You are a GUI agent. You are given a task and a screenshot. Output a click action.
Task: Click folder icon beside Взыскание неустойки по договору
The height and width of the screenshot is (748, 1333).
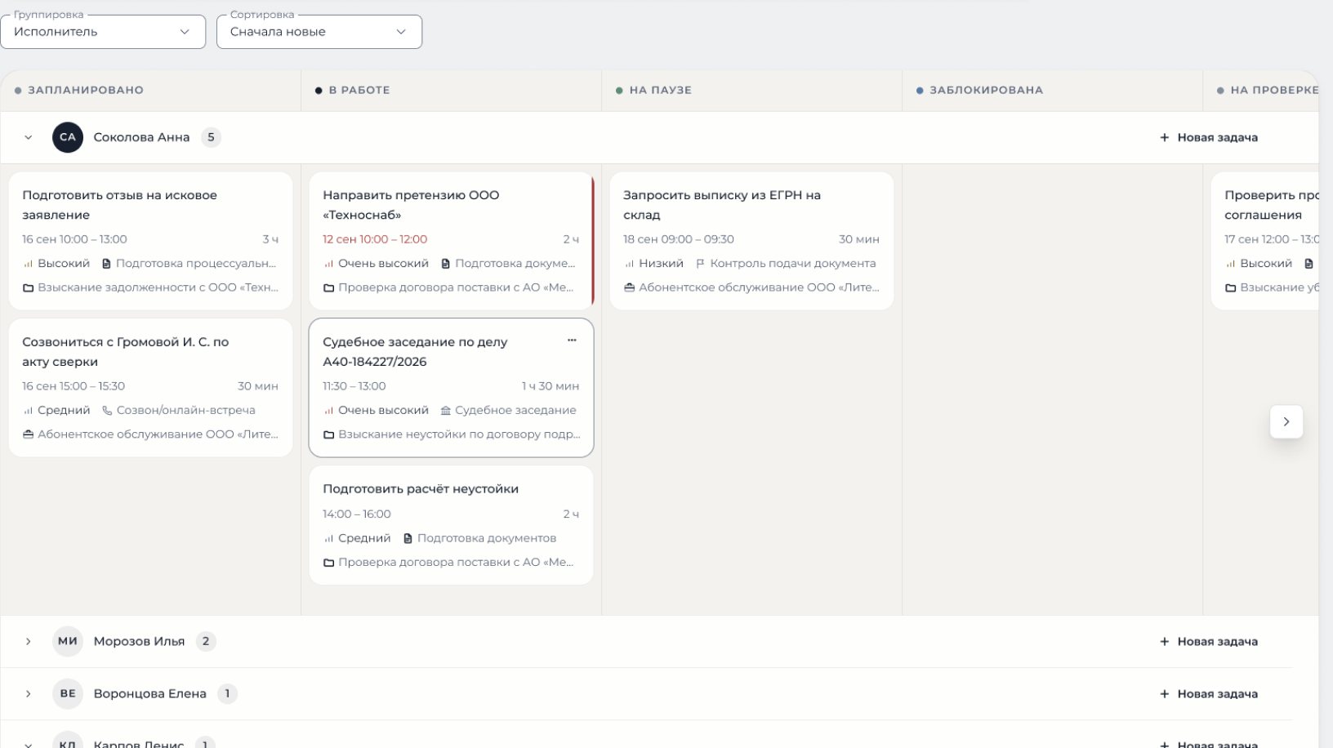[x=328, y=434]
